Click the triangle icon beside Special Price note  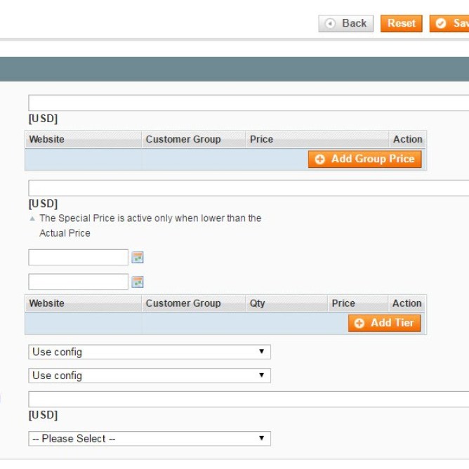point(32,219)
